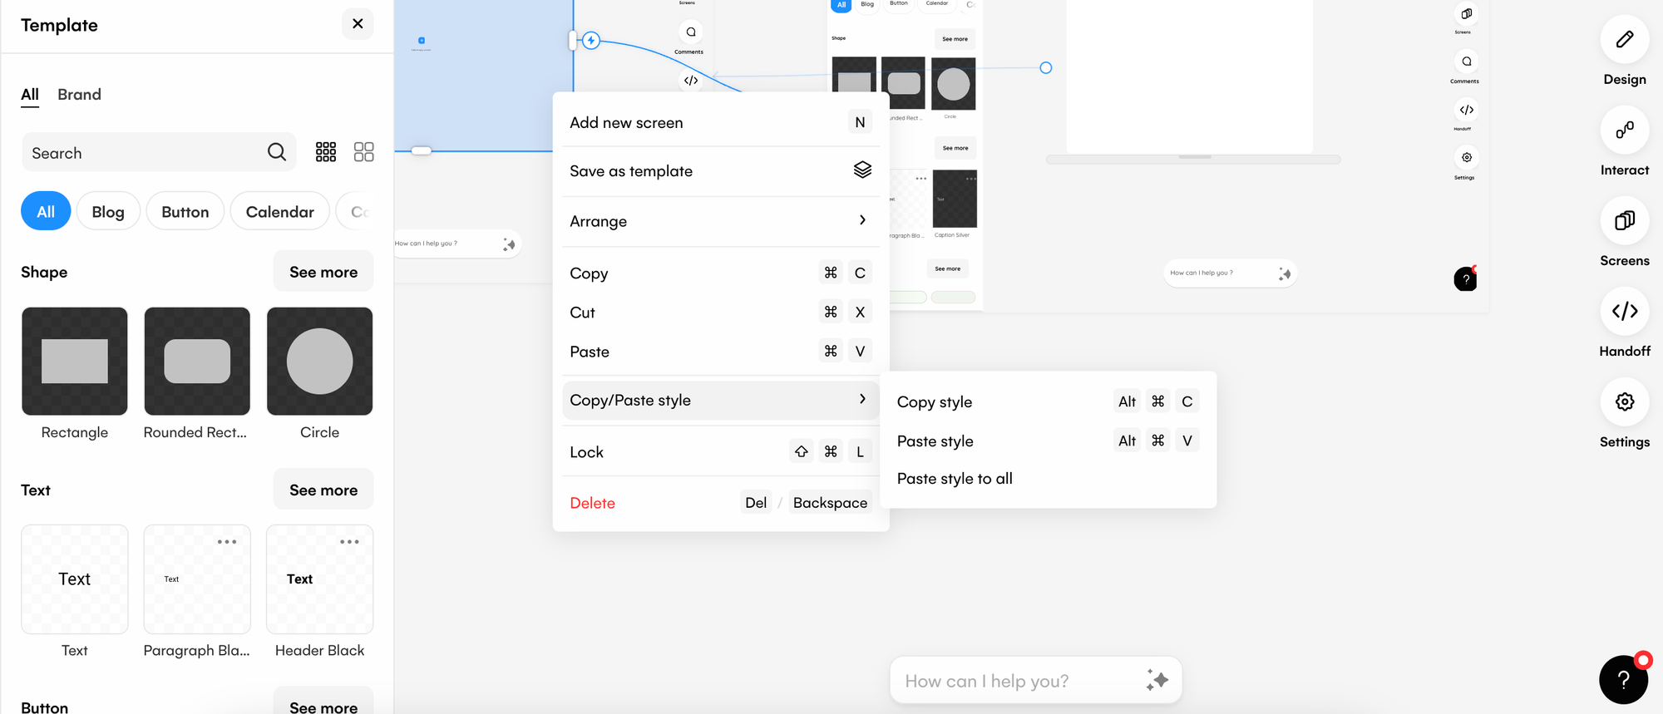Open the Settings gear icon
This screenshot has width=1663, height=714.
(1624, 402)
